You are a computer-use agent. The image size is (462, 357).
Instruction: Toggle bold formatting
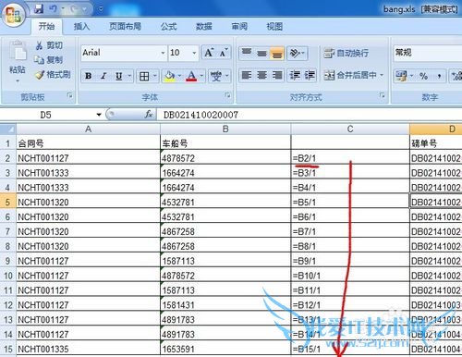pos(89,76)
